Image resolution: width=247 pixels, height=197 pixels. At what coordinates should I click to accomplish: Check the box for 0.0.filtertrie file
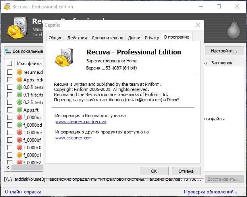pyautogui.click(x=10, y=87)
